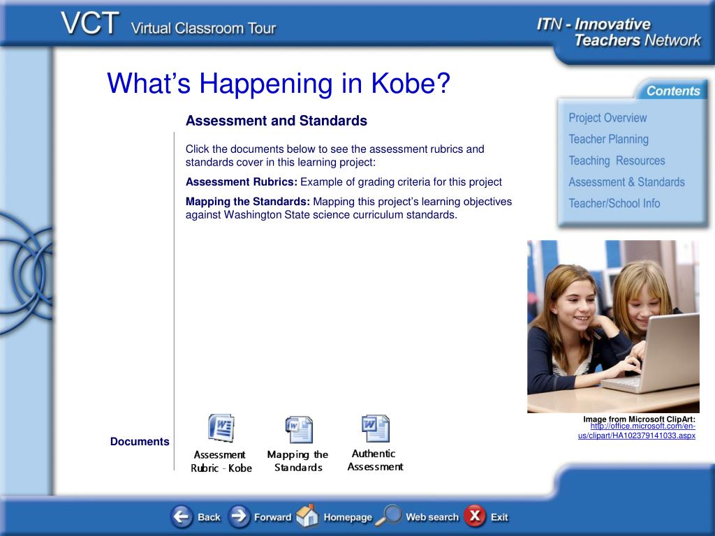Click the ITN Innovative Teachers Network logo
This screenshot has width=715, height=536.
click(619, 32)
